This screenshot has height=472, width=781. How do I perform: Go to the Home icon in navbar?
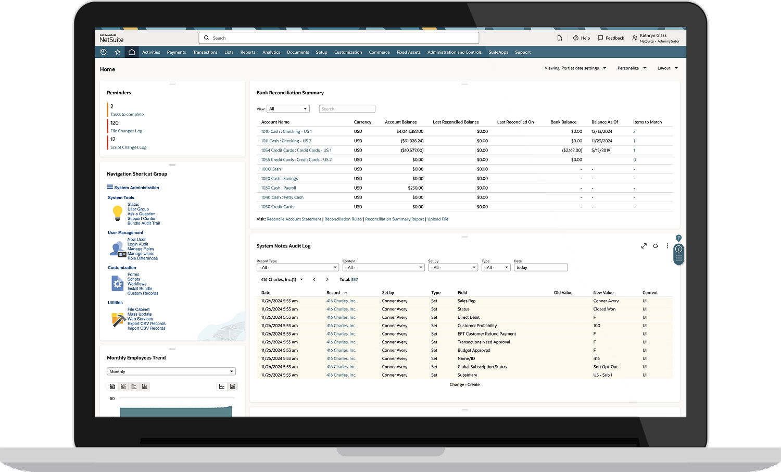[x=132, y=52]
